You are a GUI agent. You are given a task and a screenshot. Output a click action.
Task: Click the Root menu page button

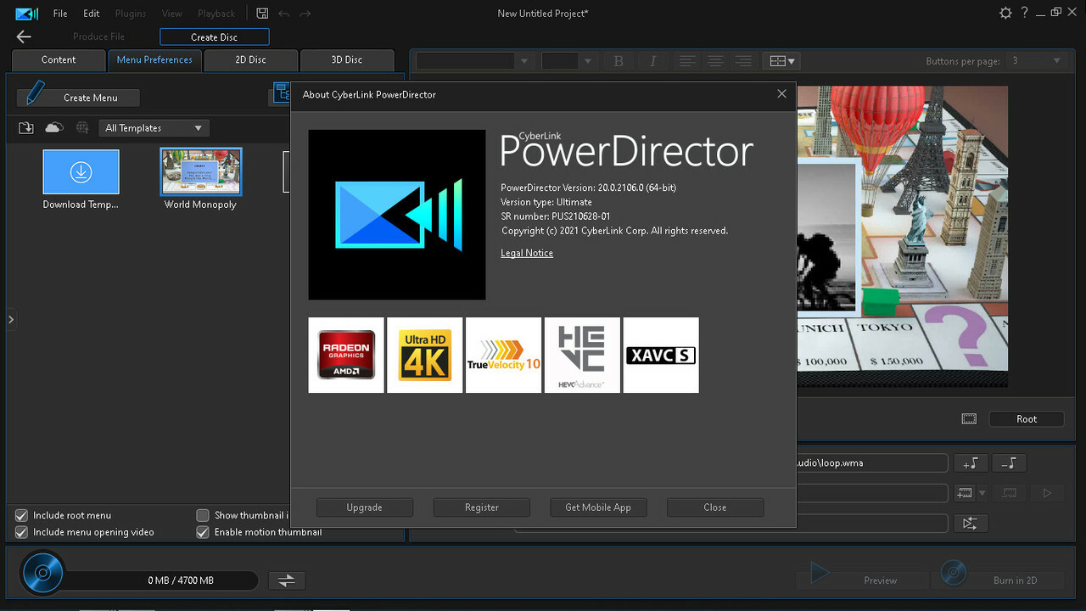click(1027, 418)
